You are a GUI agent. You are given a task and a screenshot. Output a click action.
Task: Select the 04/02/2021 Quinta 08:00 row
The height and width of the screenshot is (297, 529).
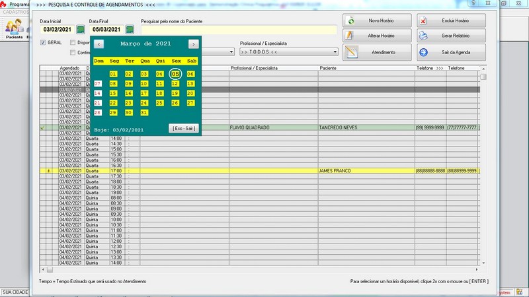coord(259,198)
